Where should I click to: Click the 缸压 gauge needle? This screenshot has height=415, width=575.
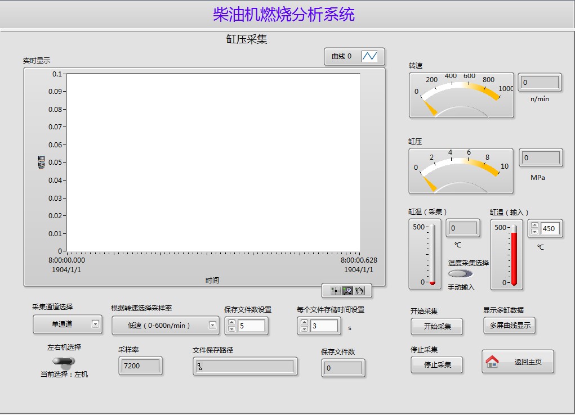pyautogui.click(x=429, y=183)
